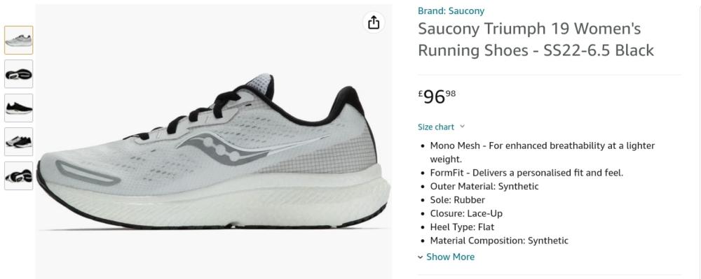Viewport: 701px width, 279px height.
Task: Click the Outer Material: Synthetic line
Action: [484, 186]
